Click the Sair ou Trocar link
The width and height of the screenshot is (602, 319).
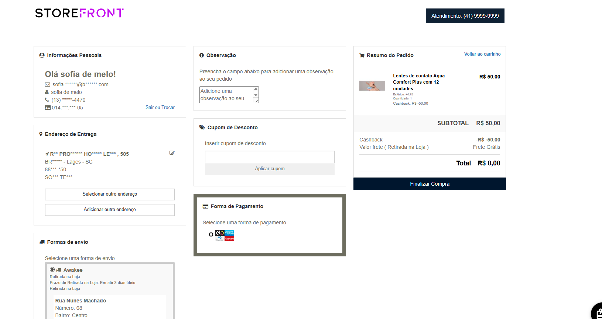[x=160, y=108]
